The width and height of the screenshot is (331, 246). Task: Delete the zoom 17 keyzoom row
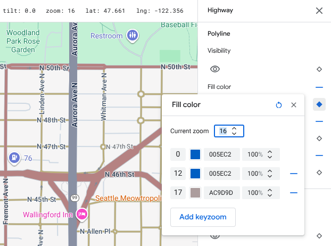click(293, 192)
